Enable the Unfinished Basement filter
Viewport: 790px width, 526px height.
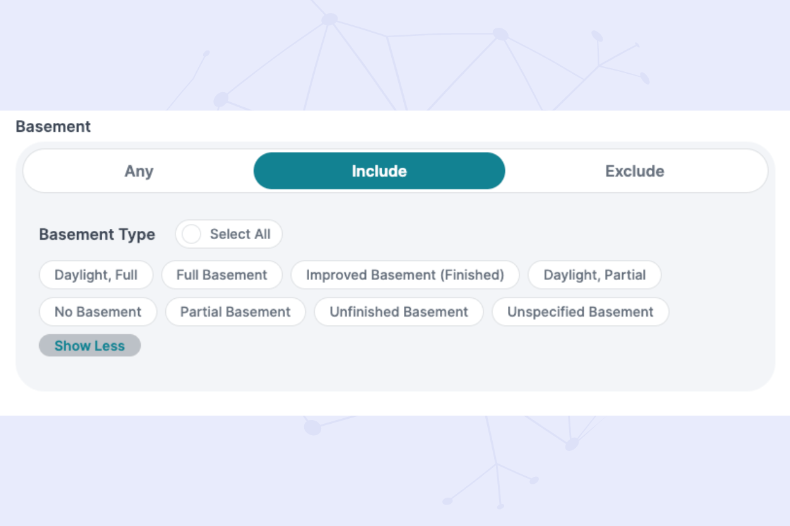(399, 312)
